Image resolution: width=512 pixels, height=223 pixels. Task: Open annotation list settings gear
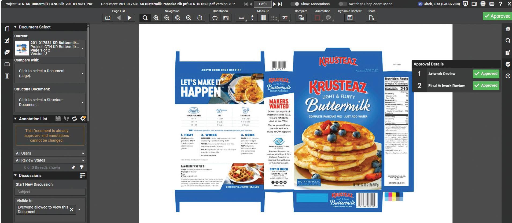tap(83, 119)
